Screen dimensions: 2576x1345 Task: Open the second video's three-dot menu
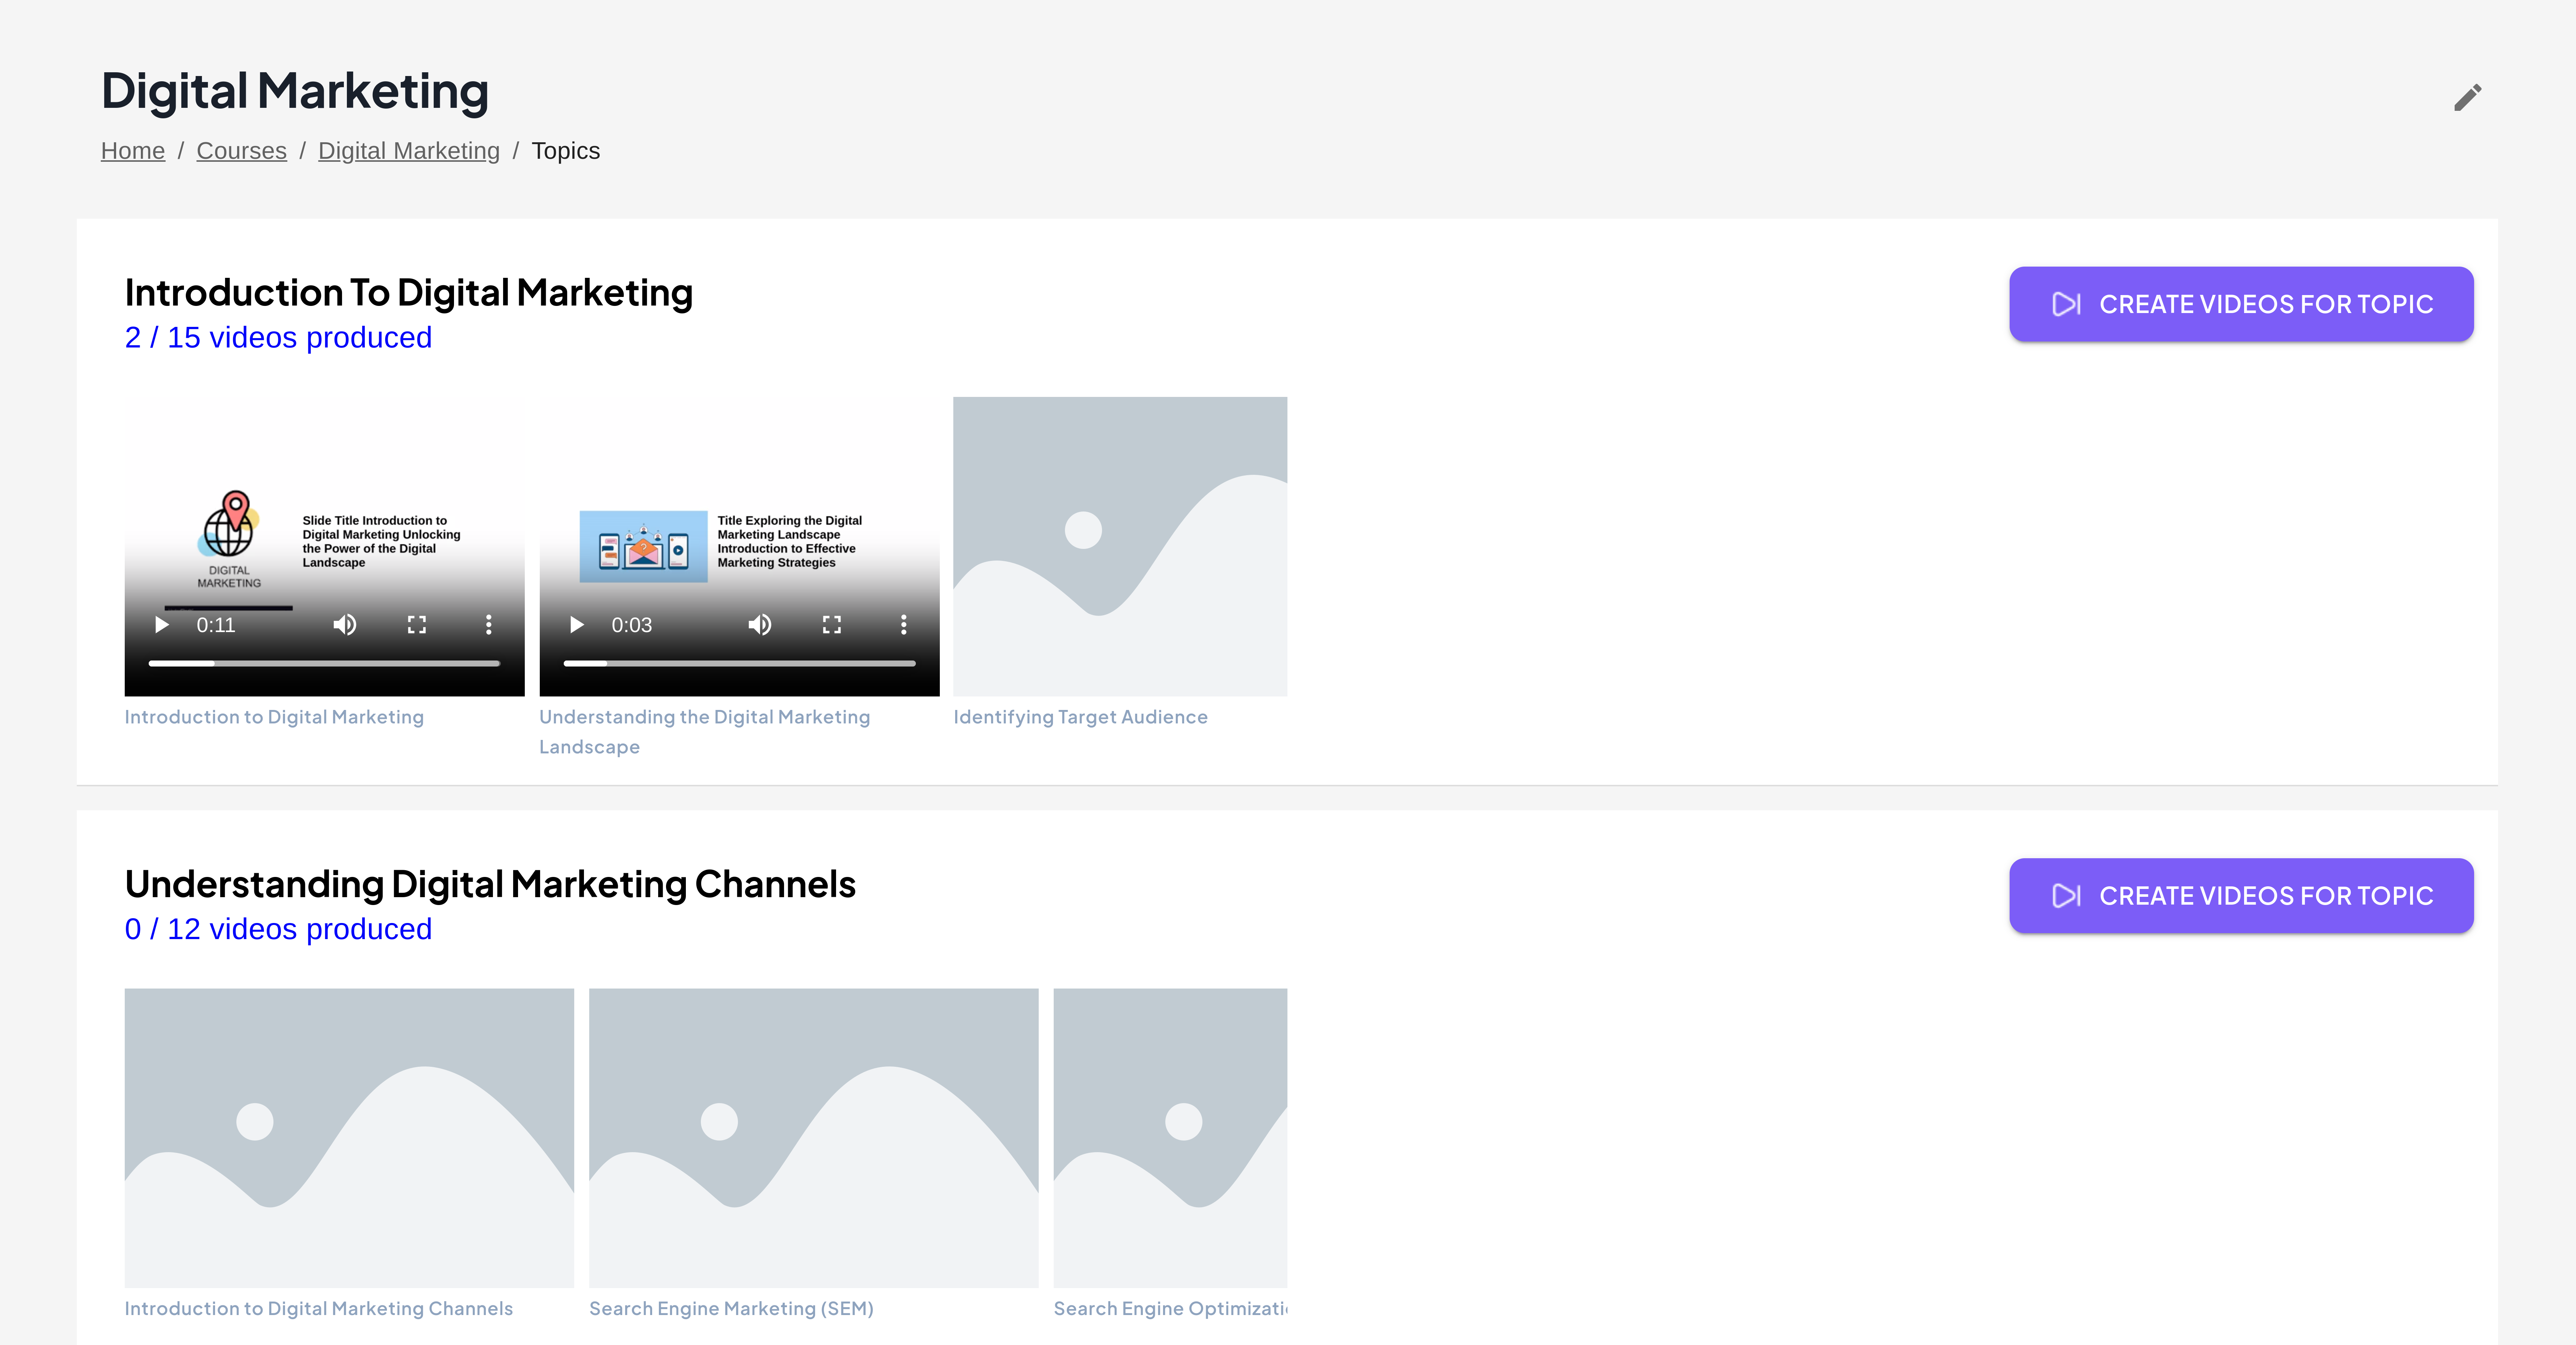tap(903, 625)
